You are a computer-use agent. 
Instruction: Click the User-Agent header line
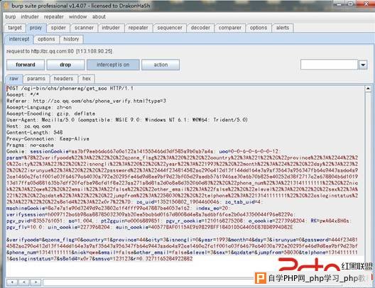pyautogui.click(x=127, y=120)
